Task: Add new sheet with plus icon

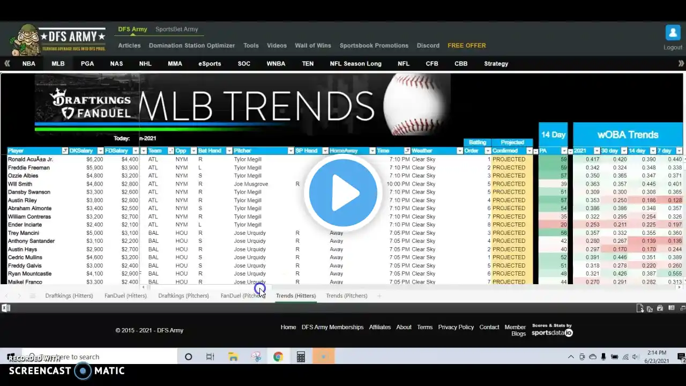Action: 379,296
